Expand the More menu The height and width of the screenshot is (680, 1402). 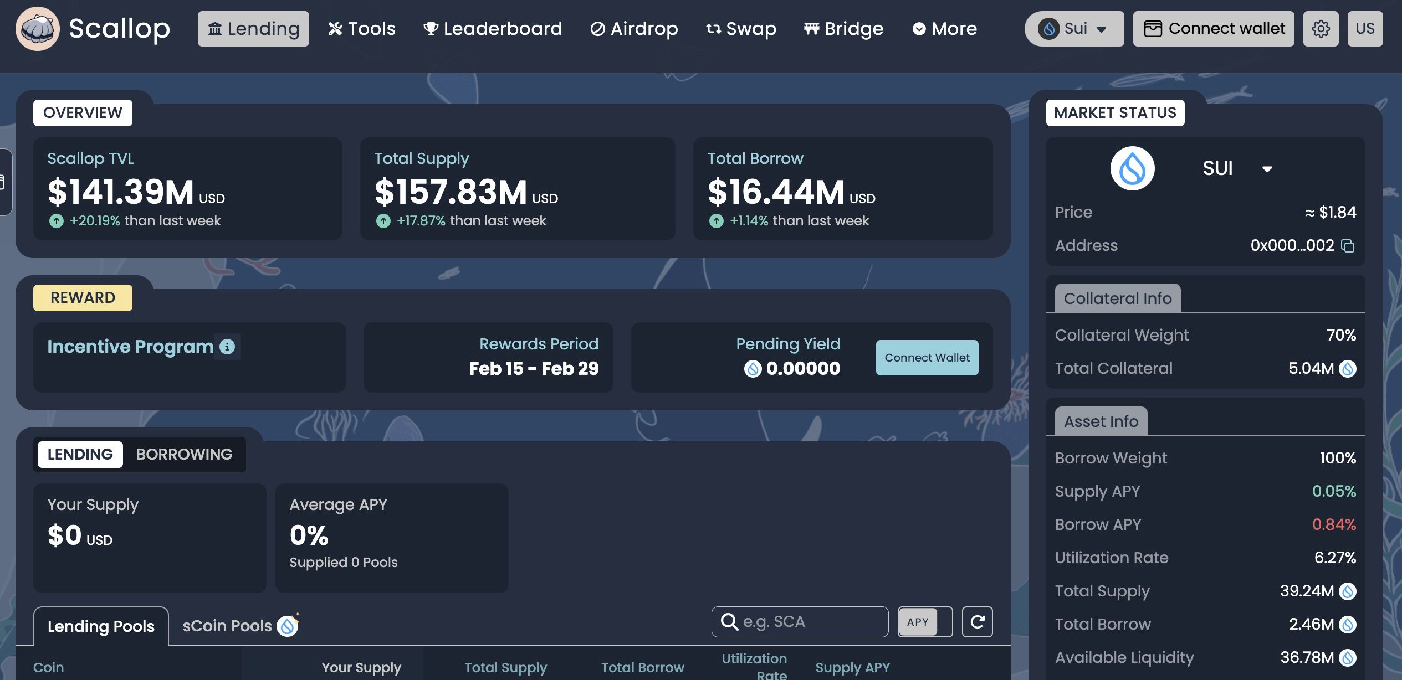pos(944,29)
